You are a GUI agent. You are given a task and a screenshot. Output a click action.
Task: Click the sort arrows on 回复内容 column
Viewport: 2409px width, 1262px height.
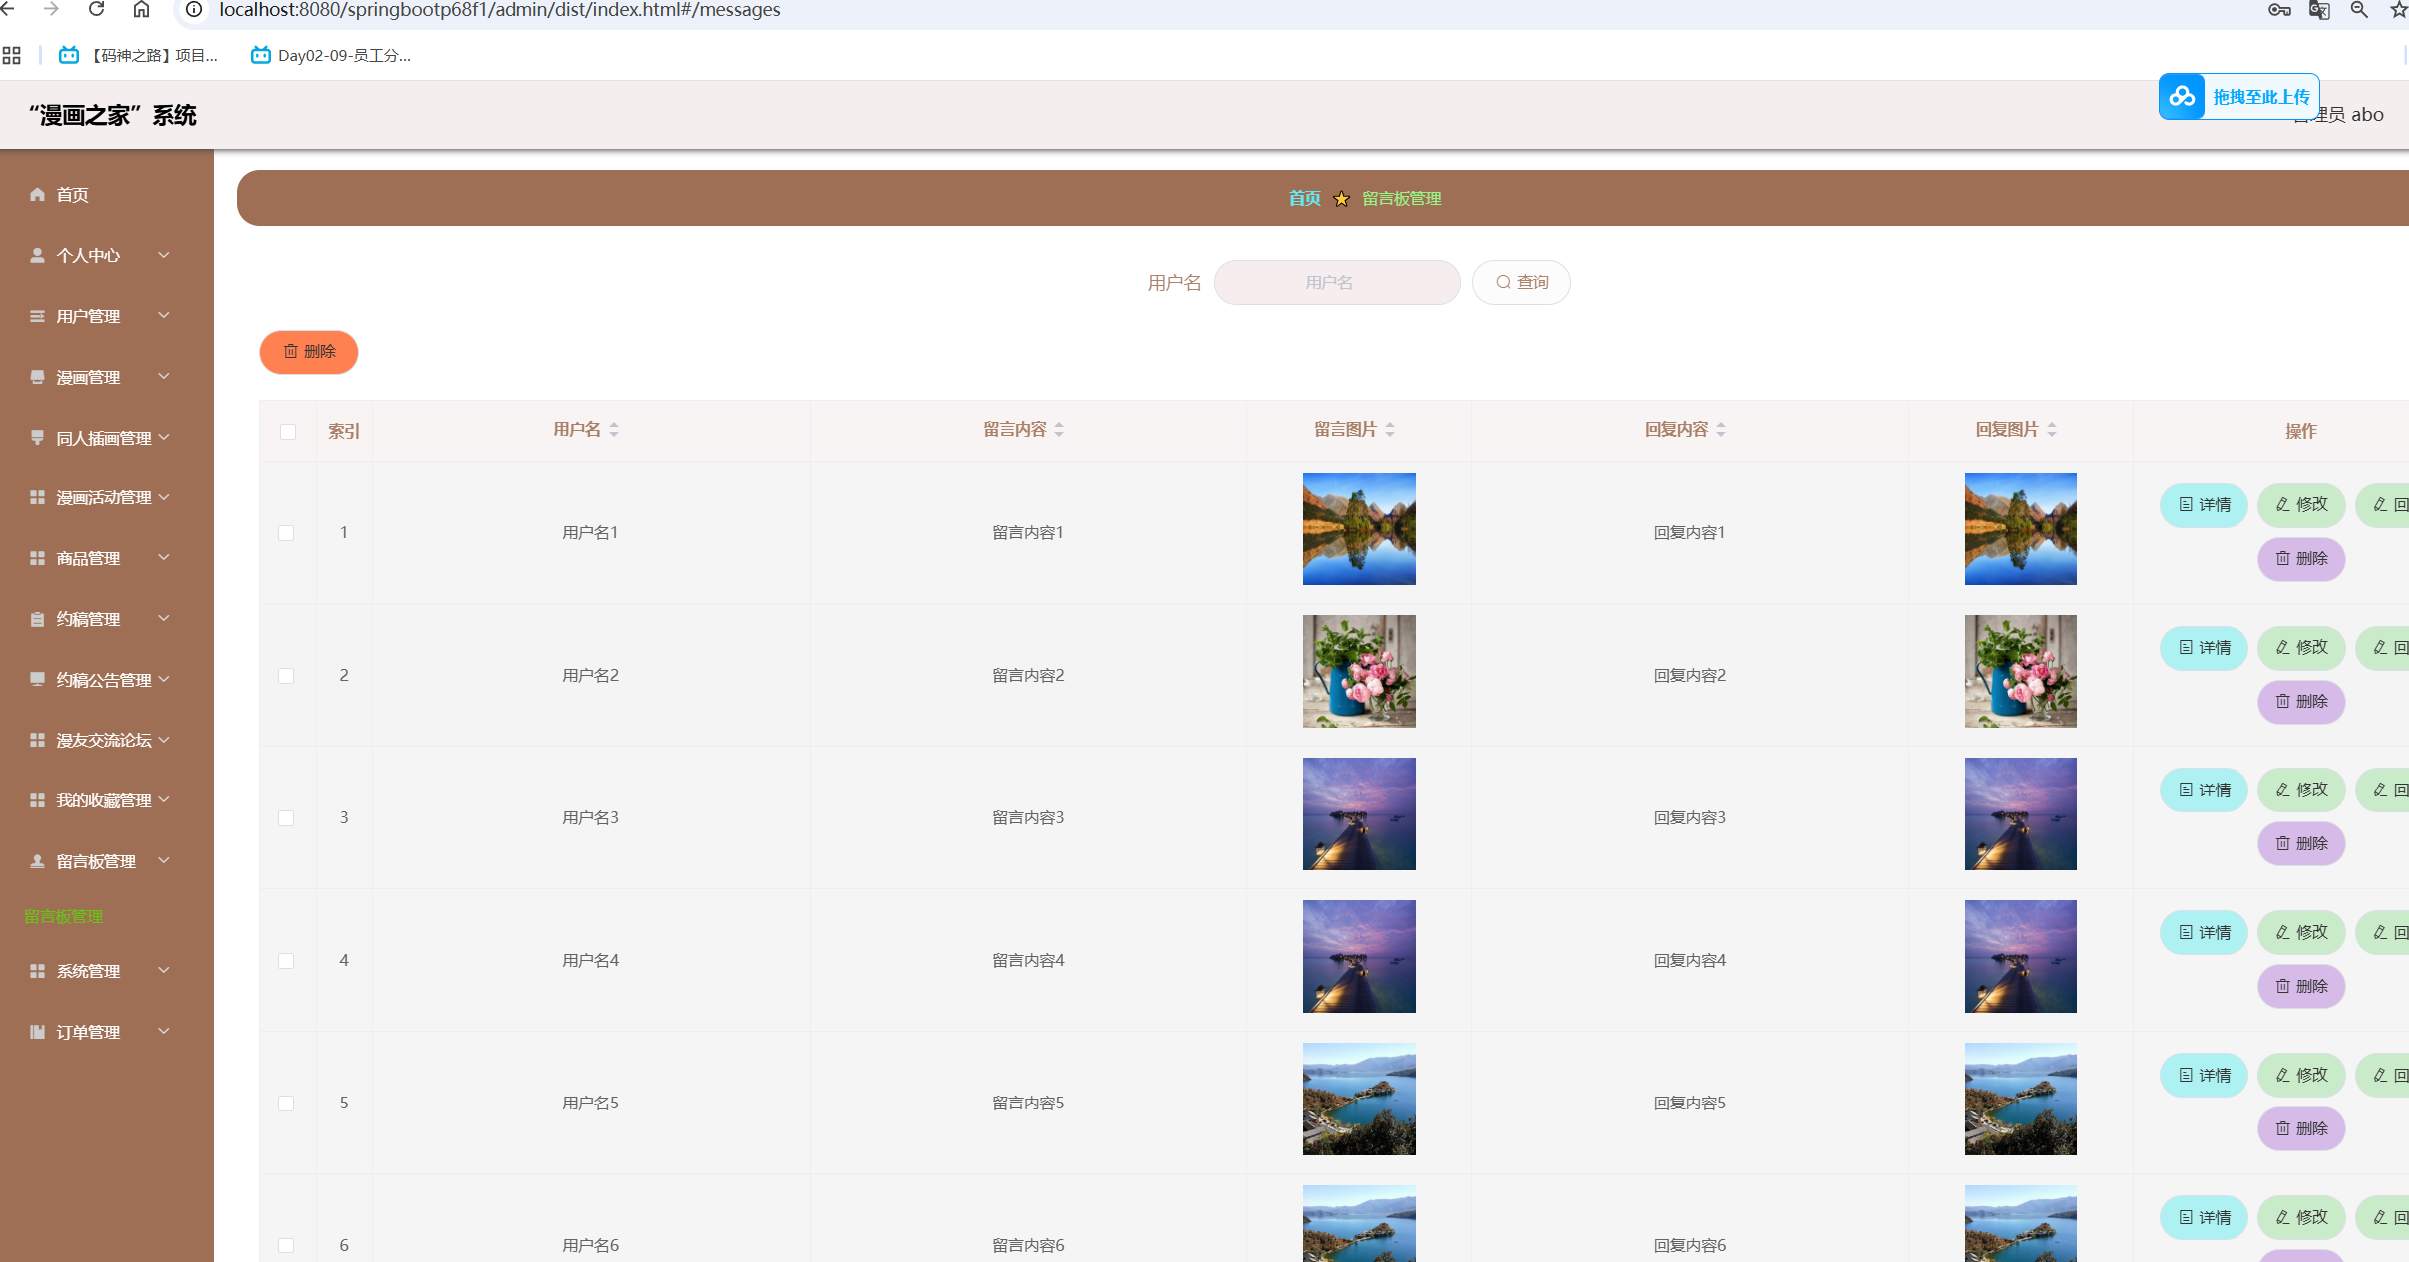pyautogui.click(x=1721, y=430)
